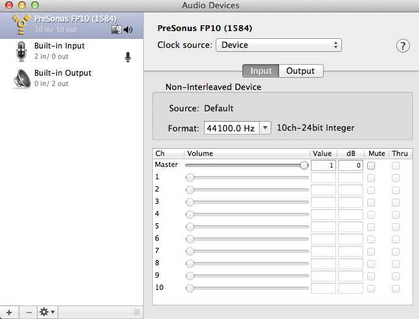
Task: Toggle Thru checkbox for channel 7
Action: [396, 252]
